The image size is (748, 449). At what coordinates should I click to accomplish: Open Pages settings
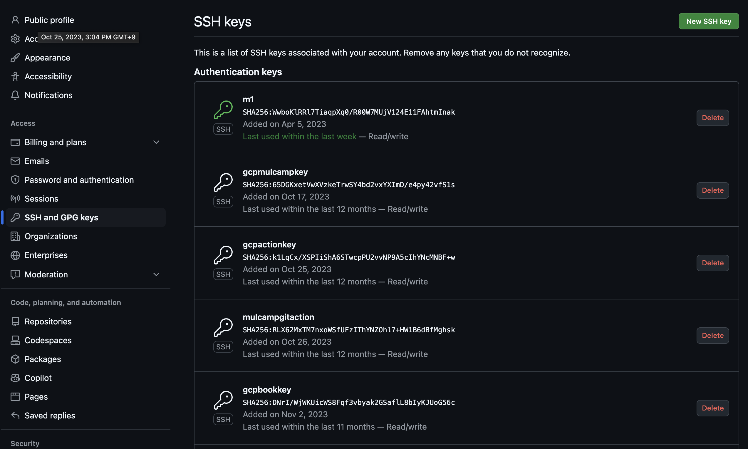[x=85, y=397]
